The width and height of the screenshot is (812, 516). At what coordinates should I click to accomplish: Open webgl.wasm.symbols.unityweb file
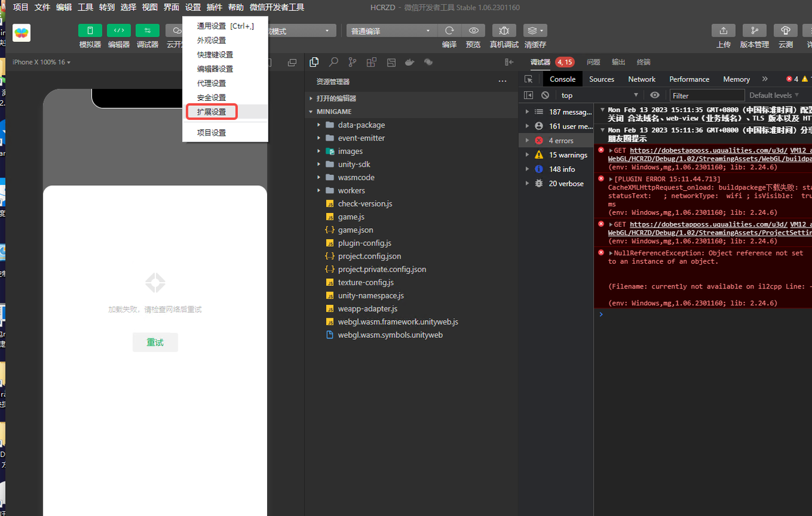[x=411, y=335]
